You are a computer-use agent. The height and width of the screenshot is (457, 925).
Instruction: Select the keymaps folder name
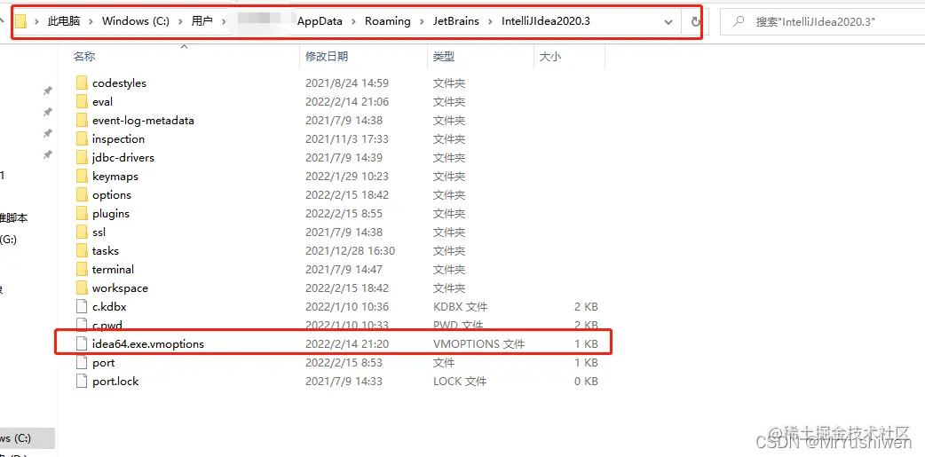[115, 177]
